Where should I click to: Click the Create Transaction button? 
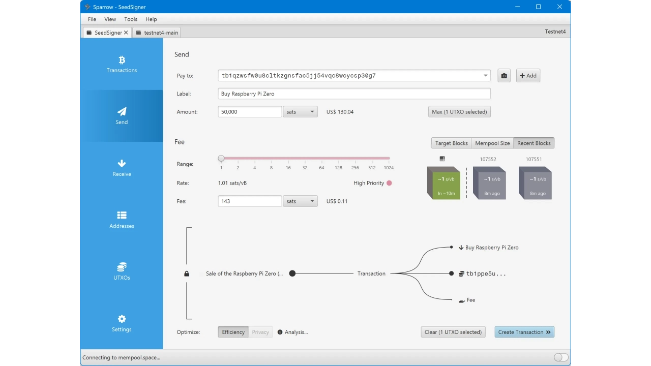524,332
